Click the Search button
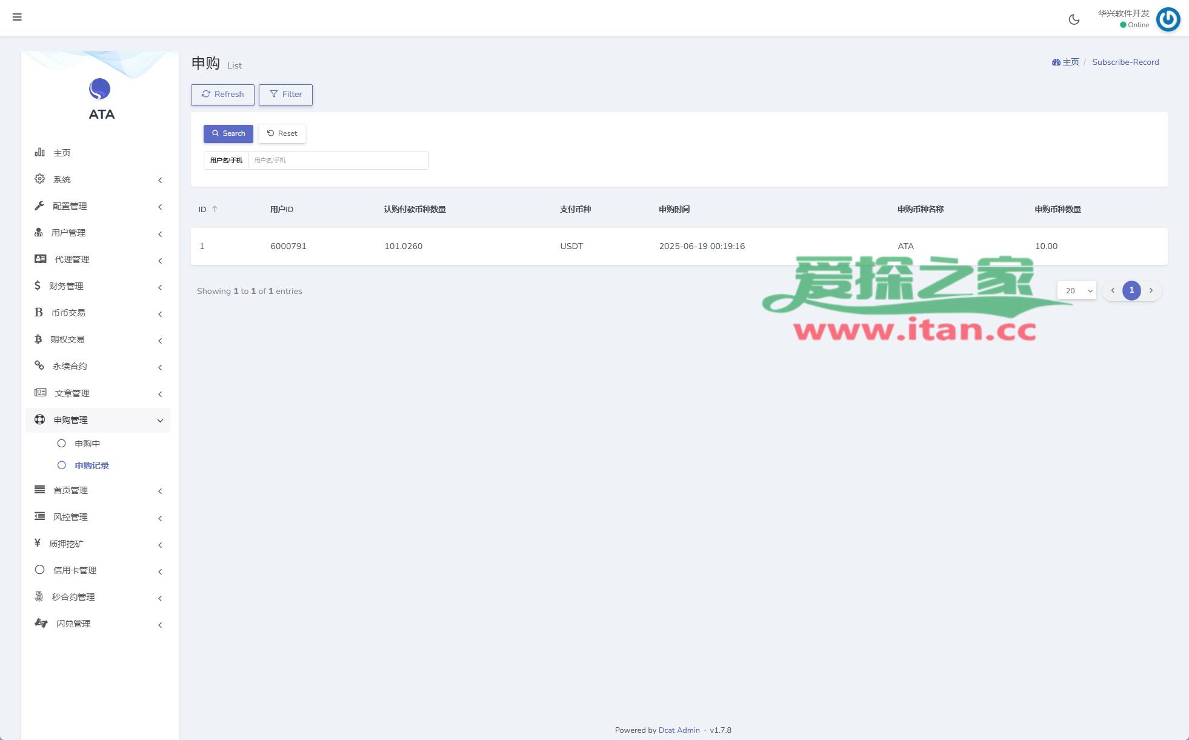The image size is (1189, 740). point(228,133)
